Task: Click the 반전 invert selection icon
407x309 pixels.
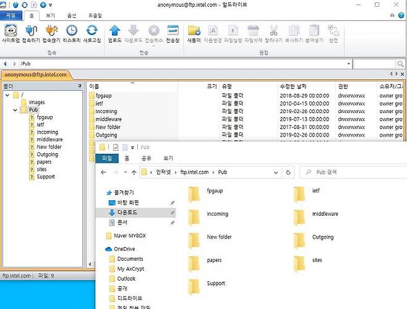Action: [333, 33]
